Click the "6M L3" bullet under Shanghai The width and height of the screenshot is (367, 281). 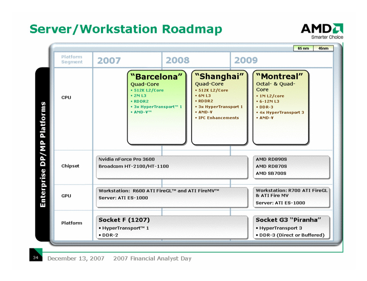coord(205,96)
